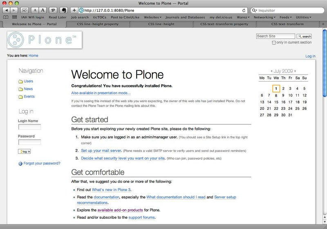Focus the Password input field
This screenshot has height=229, width=327.
[x=29, y=142]
